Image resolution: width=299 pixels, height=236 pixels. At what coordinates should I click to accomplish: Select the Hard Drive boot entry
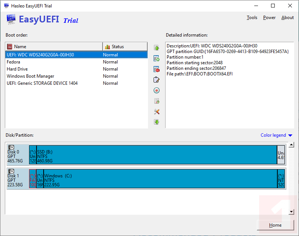[x=76, y=69]
